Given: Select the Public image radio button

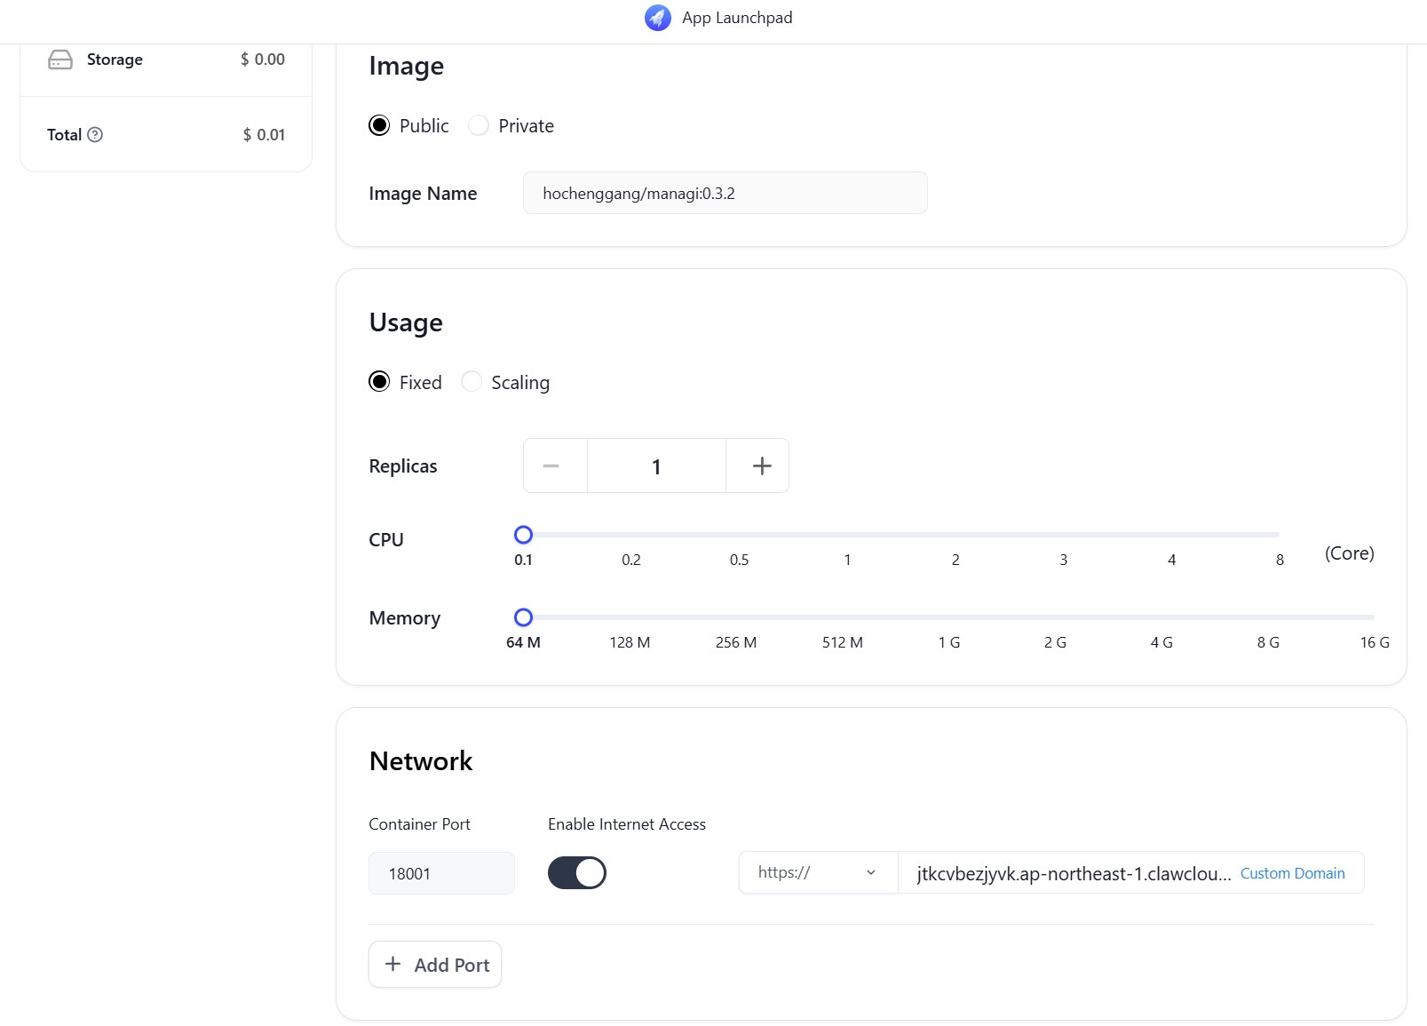Looking at the screenshot, I should (x=379, y=125).
